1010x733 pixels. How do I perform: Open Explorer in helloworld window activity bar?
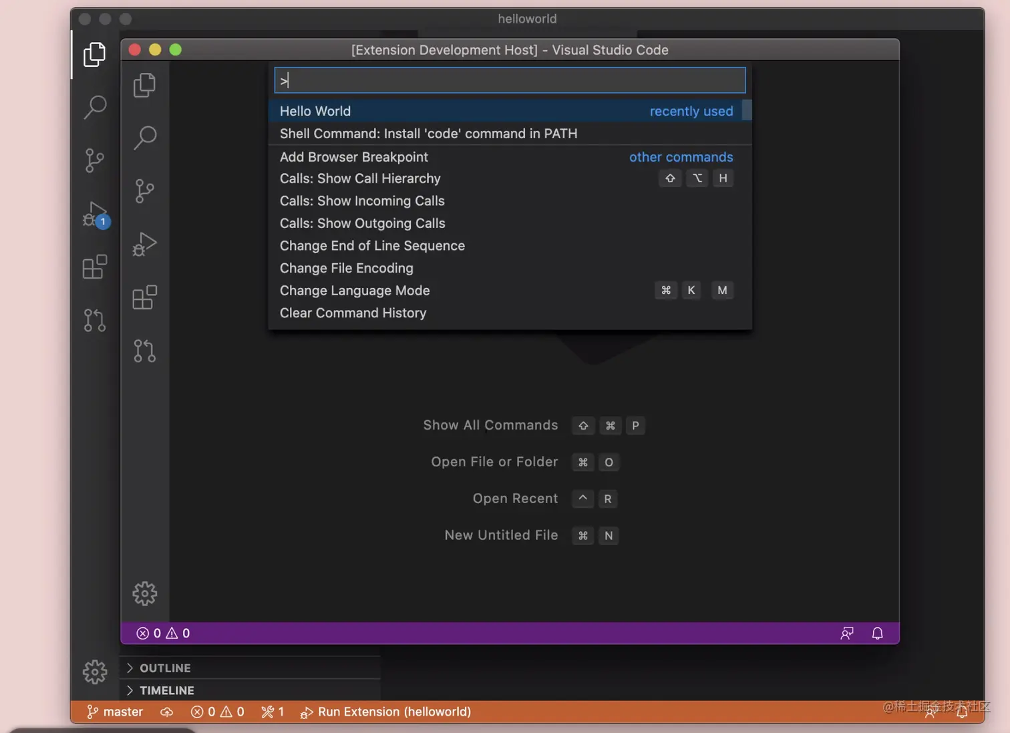coord(94,54)
